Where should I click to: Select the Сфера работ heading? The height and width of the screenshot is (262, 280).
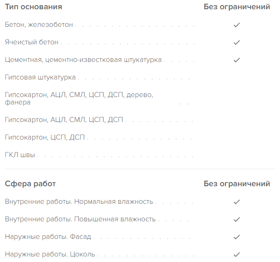pyautogui.click(x=30, y=184)
